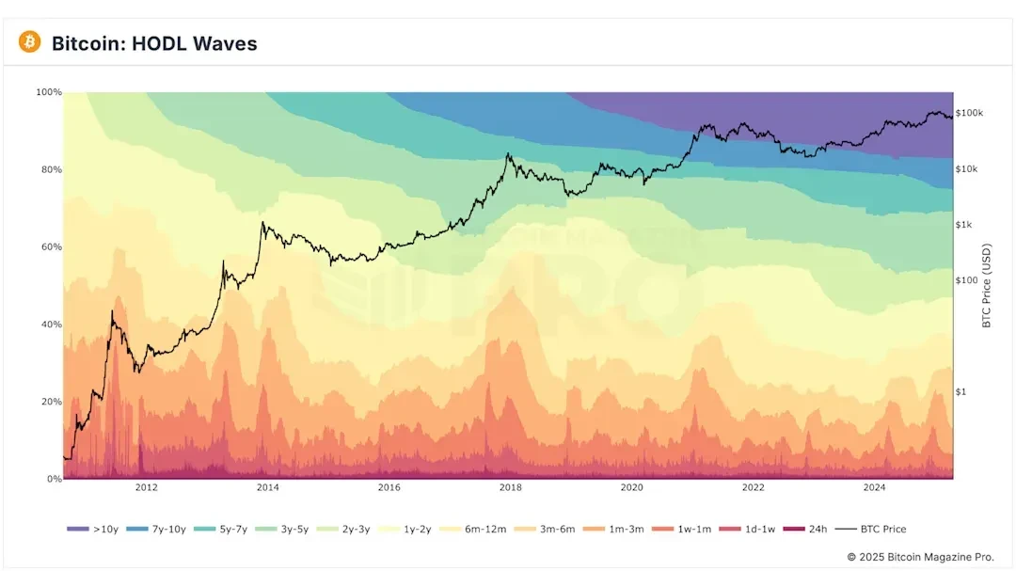The height and width of the screenshot is (571, 1016).
Task: Toggle the 24h legend series
Action: coord(817,529)
